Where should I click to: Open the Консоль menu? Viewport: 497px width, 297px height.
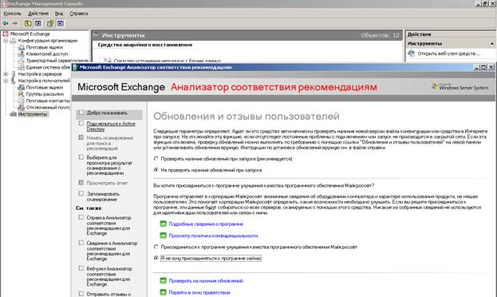coord(12,14)
